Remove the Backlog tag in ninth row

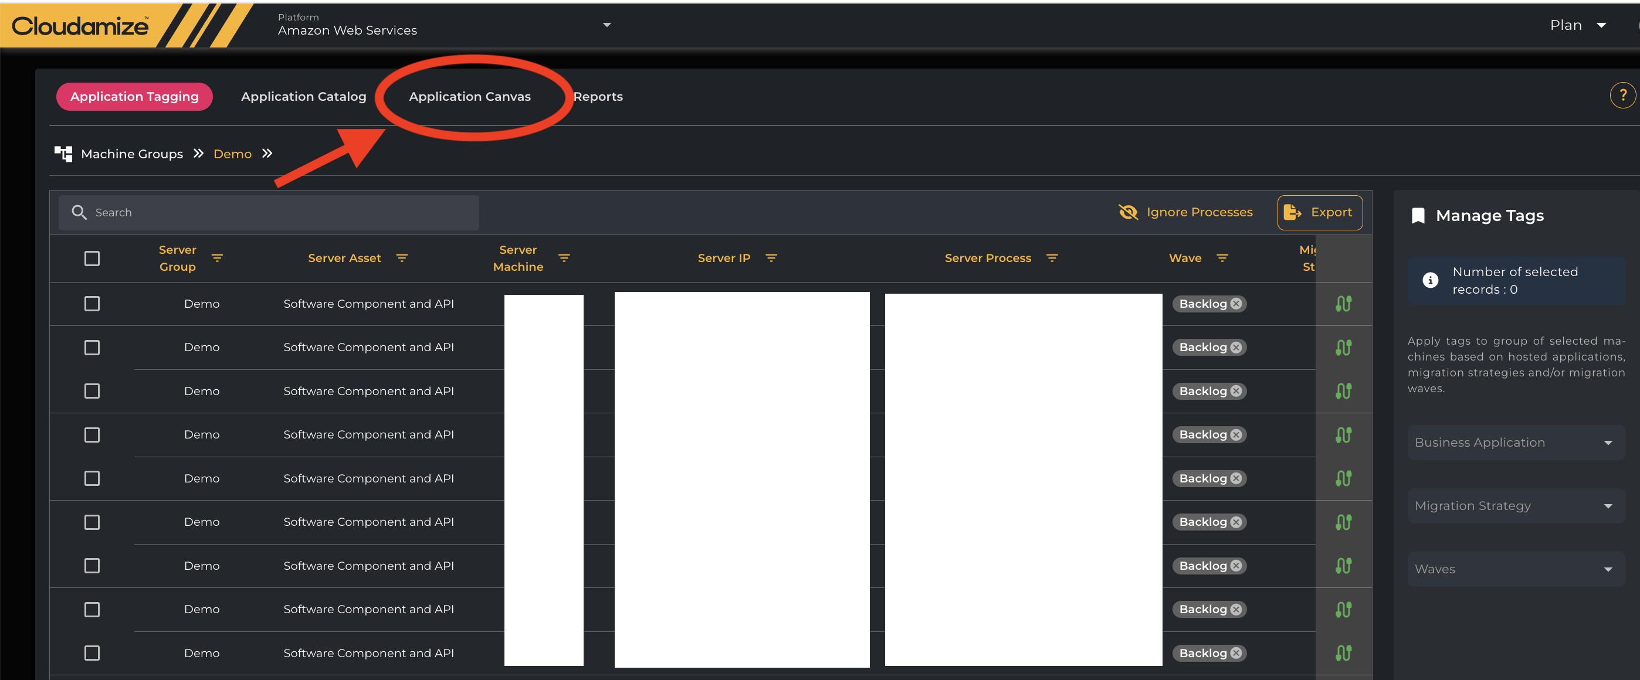pos(1236,653)
